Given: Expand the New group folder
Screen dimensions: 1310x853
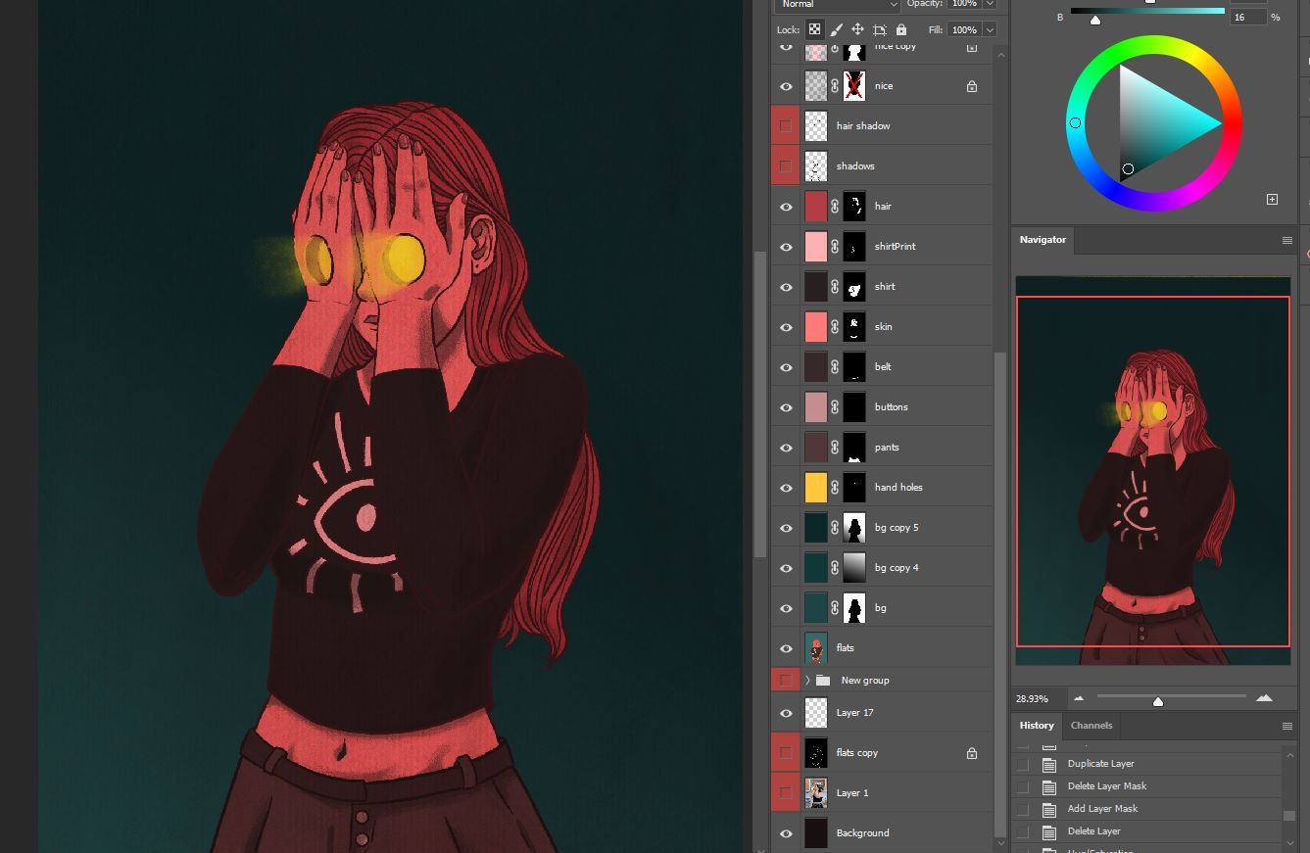Looking at the screenshot, I should 807,681.
